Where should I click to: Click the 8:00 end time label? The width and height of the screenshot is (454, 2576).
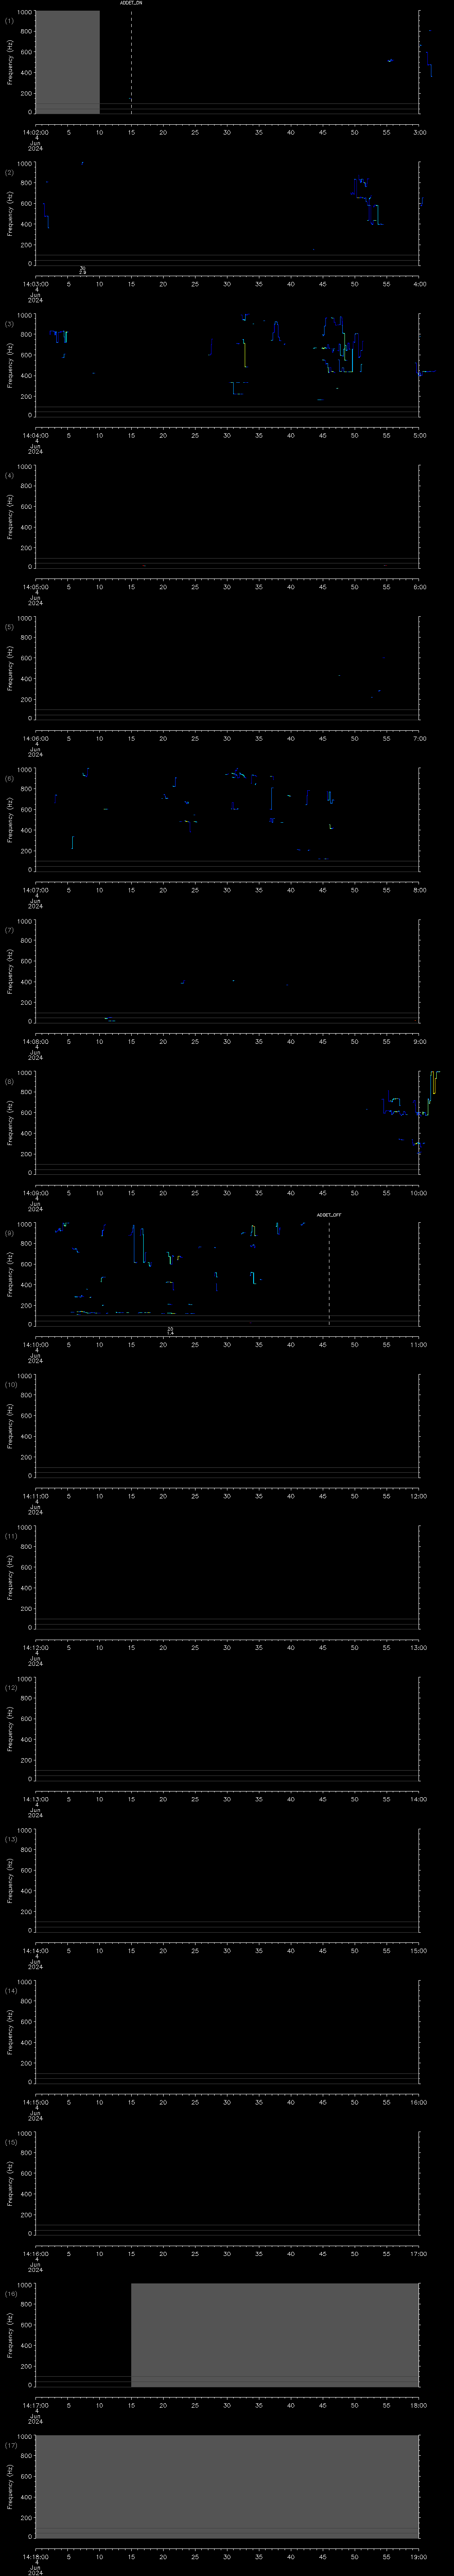pos(419,890)
